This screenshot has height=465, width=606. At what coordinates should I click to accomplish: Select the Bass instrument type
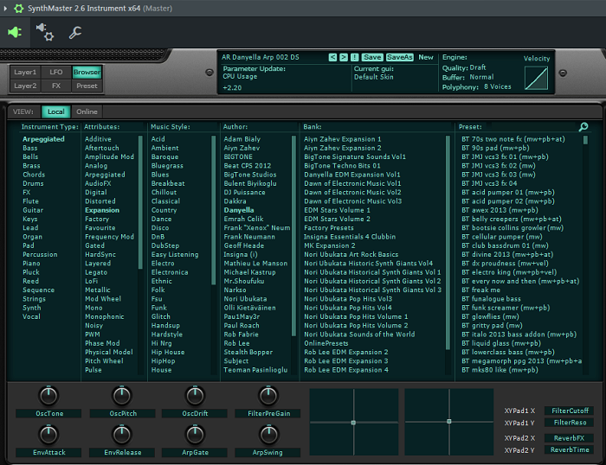point(30,148)
